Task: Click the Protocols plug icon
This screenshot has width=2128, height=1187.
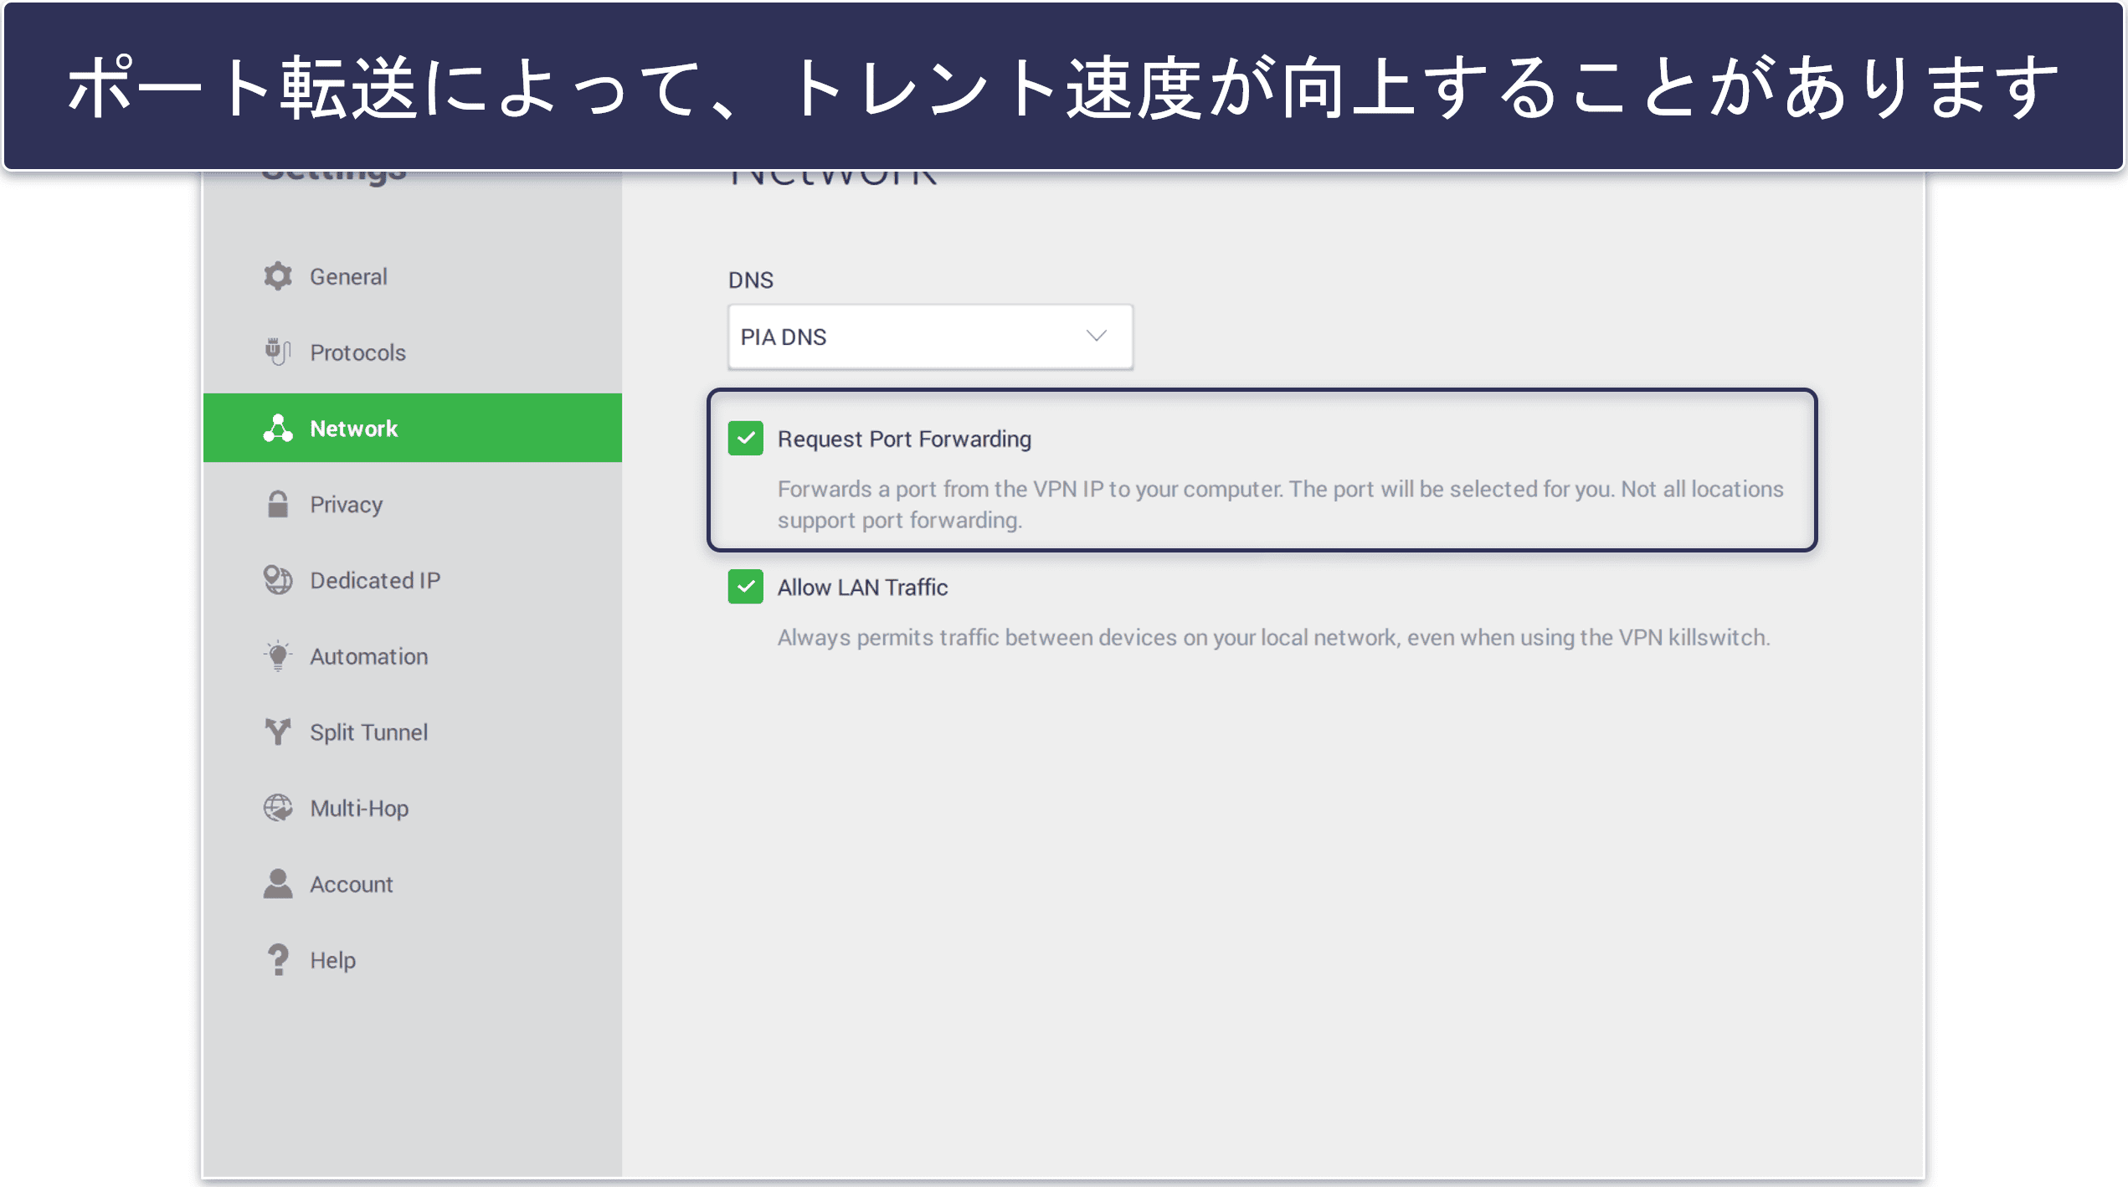Action: [x=278, y=352]
